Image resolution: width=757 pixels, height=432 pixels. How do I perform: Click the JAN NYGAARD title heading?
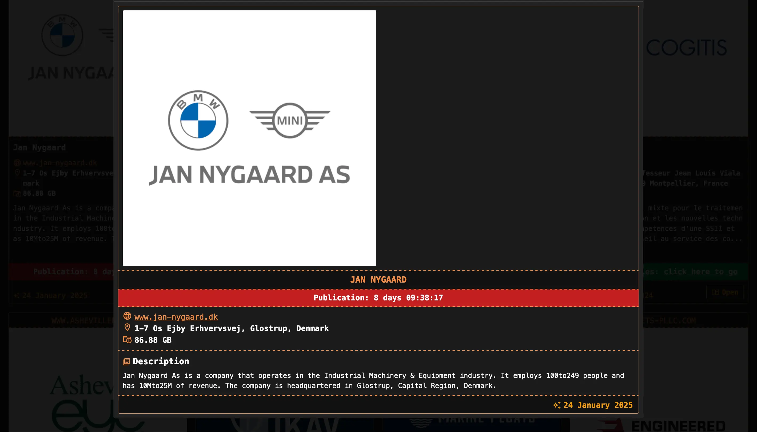click(378, 279)
